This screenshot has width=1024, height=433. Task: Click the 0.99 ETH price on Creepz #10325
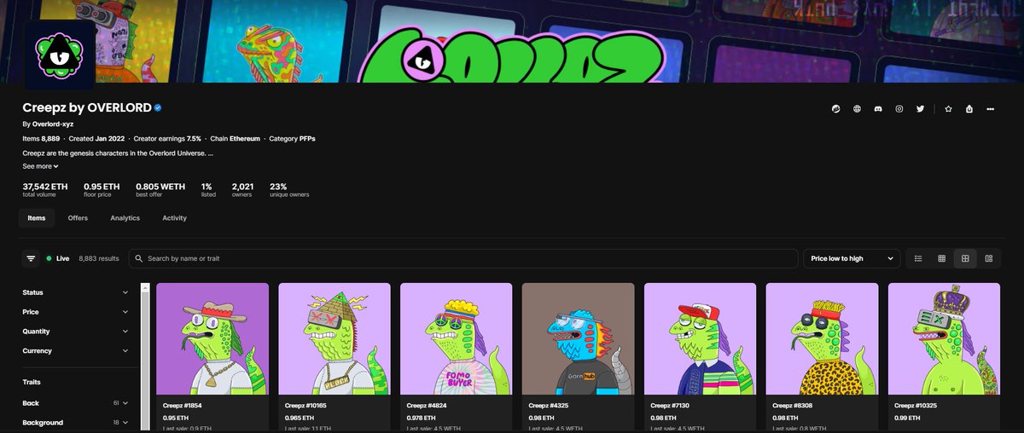906,419
